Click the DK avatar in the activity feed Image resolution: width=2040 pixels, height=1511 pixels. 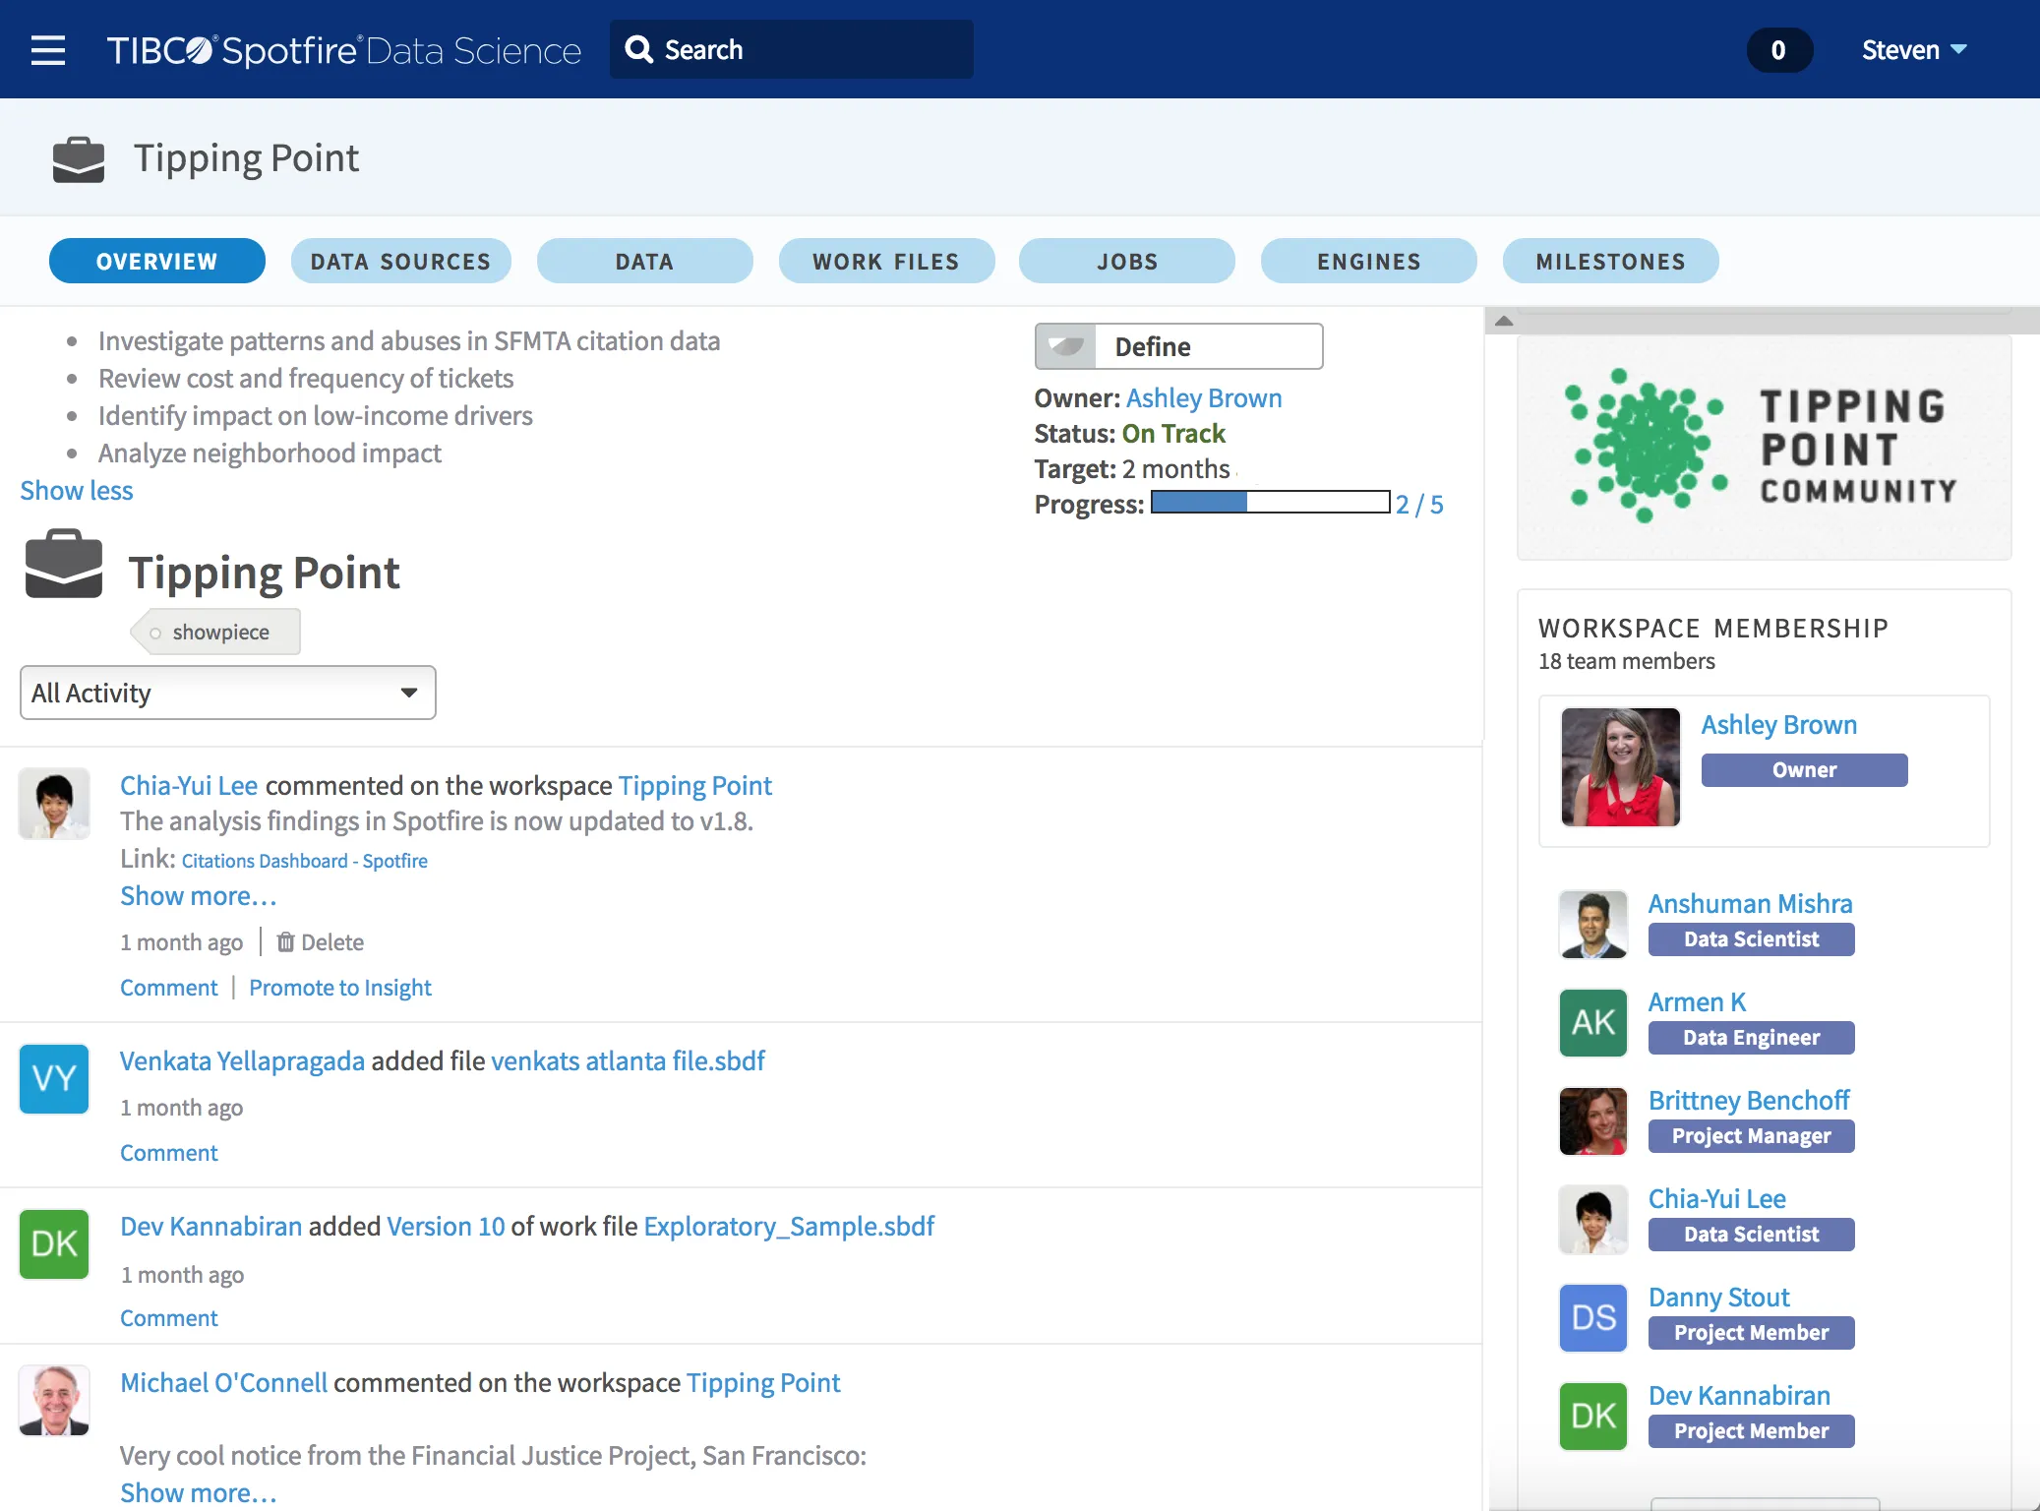pyautogui.click(x=54, y=1244)
